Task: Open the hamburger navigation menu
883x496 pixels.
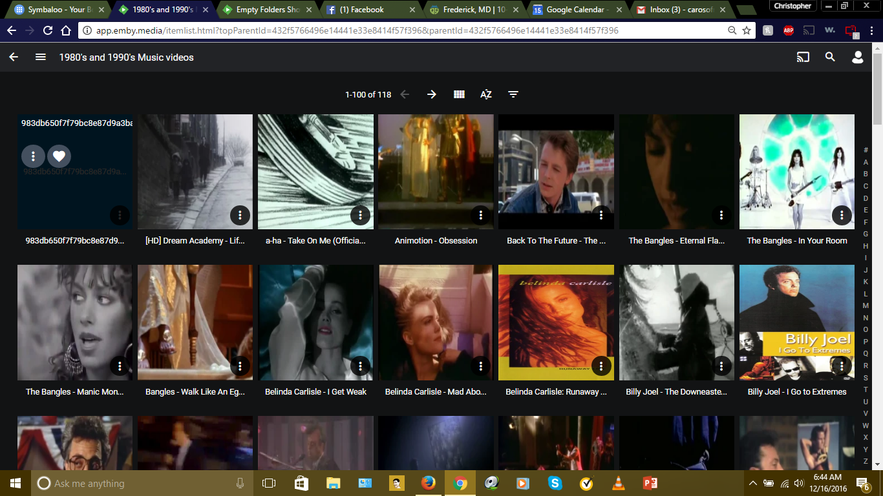Action: click(40, 57)
